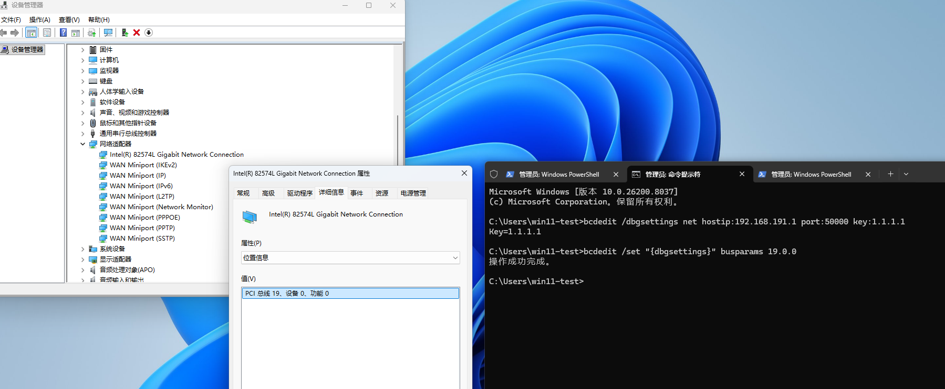Expand the 监视器 tree node
This screenshot has width=945, height=389.
pyautogui.click(x=82, y=71)
